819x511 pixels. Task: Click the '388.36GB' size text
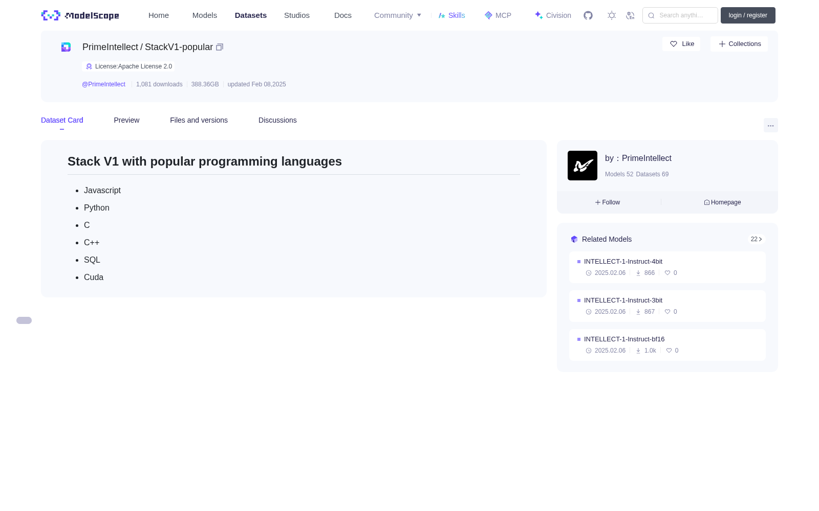pos(205,84)
